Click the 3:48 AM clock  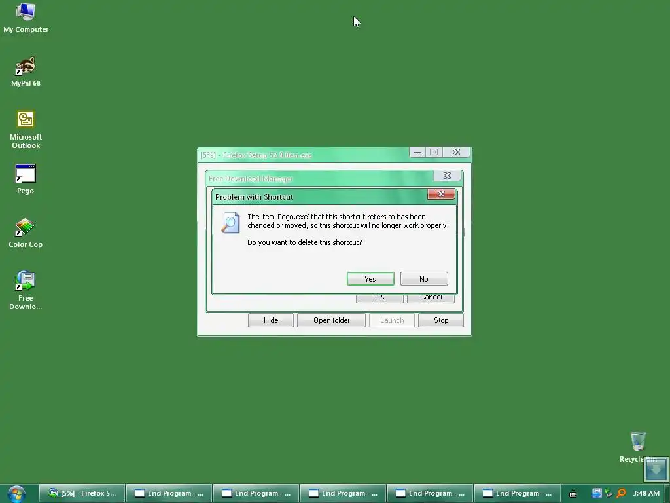646,493
